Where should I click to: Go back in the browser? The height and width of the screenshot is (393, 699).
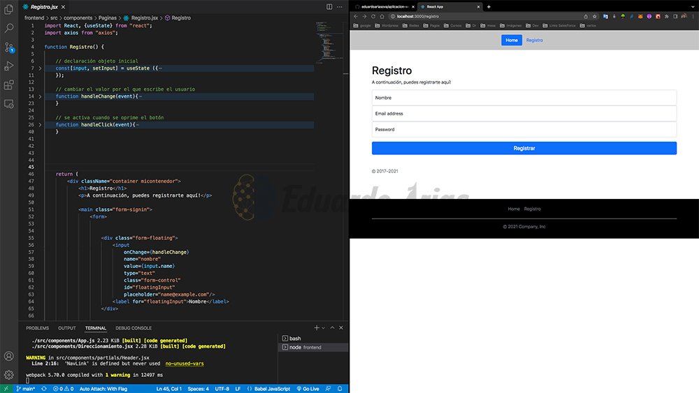[x=356, y=17]
